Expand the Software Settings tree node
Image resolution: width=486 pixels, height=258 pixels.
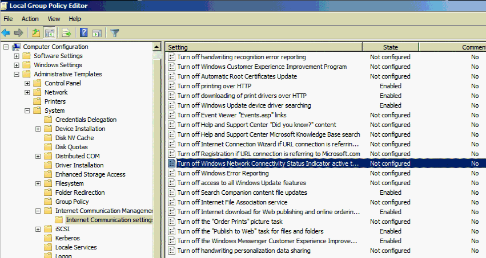click(17, 56)
